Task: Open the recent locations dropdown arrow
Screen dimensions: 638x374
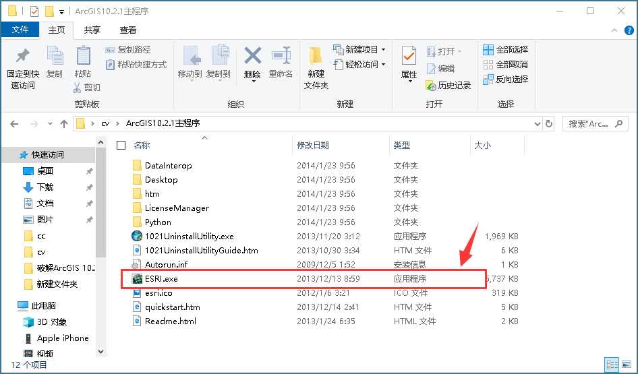Action: (50, 124)
